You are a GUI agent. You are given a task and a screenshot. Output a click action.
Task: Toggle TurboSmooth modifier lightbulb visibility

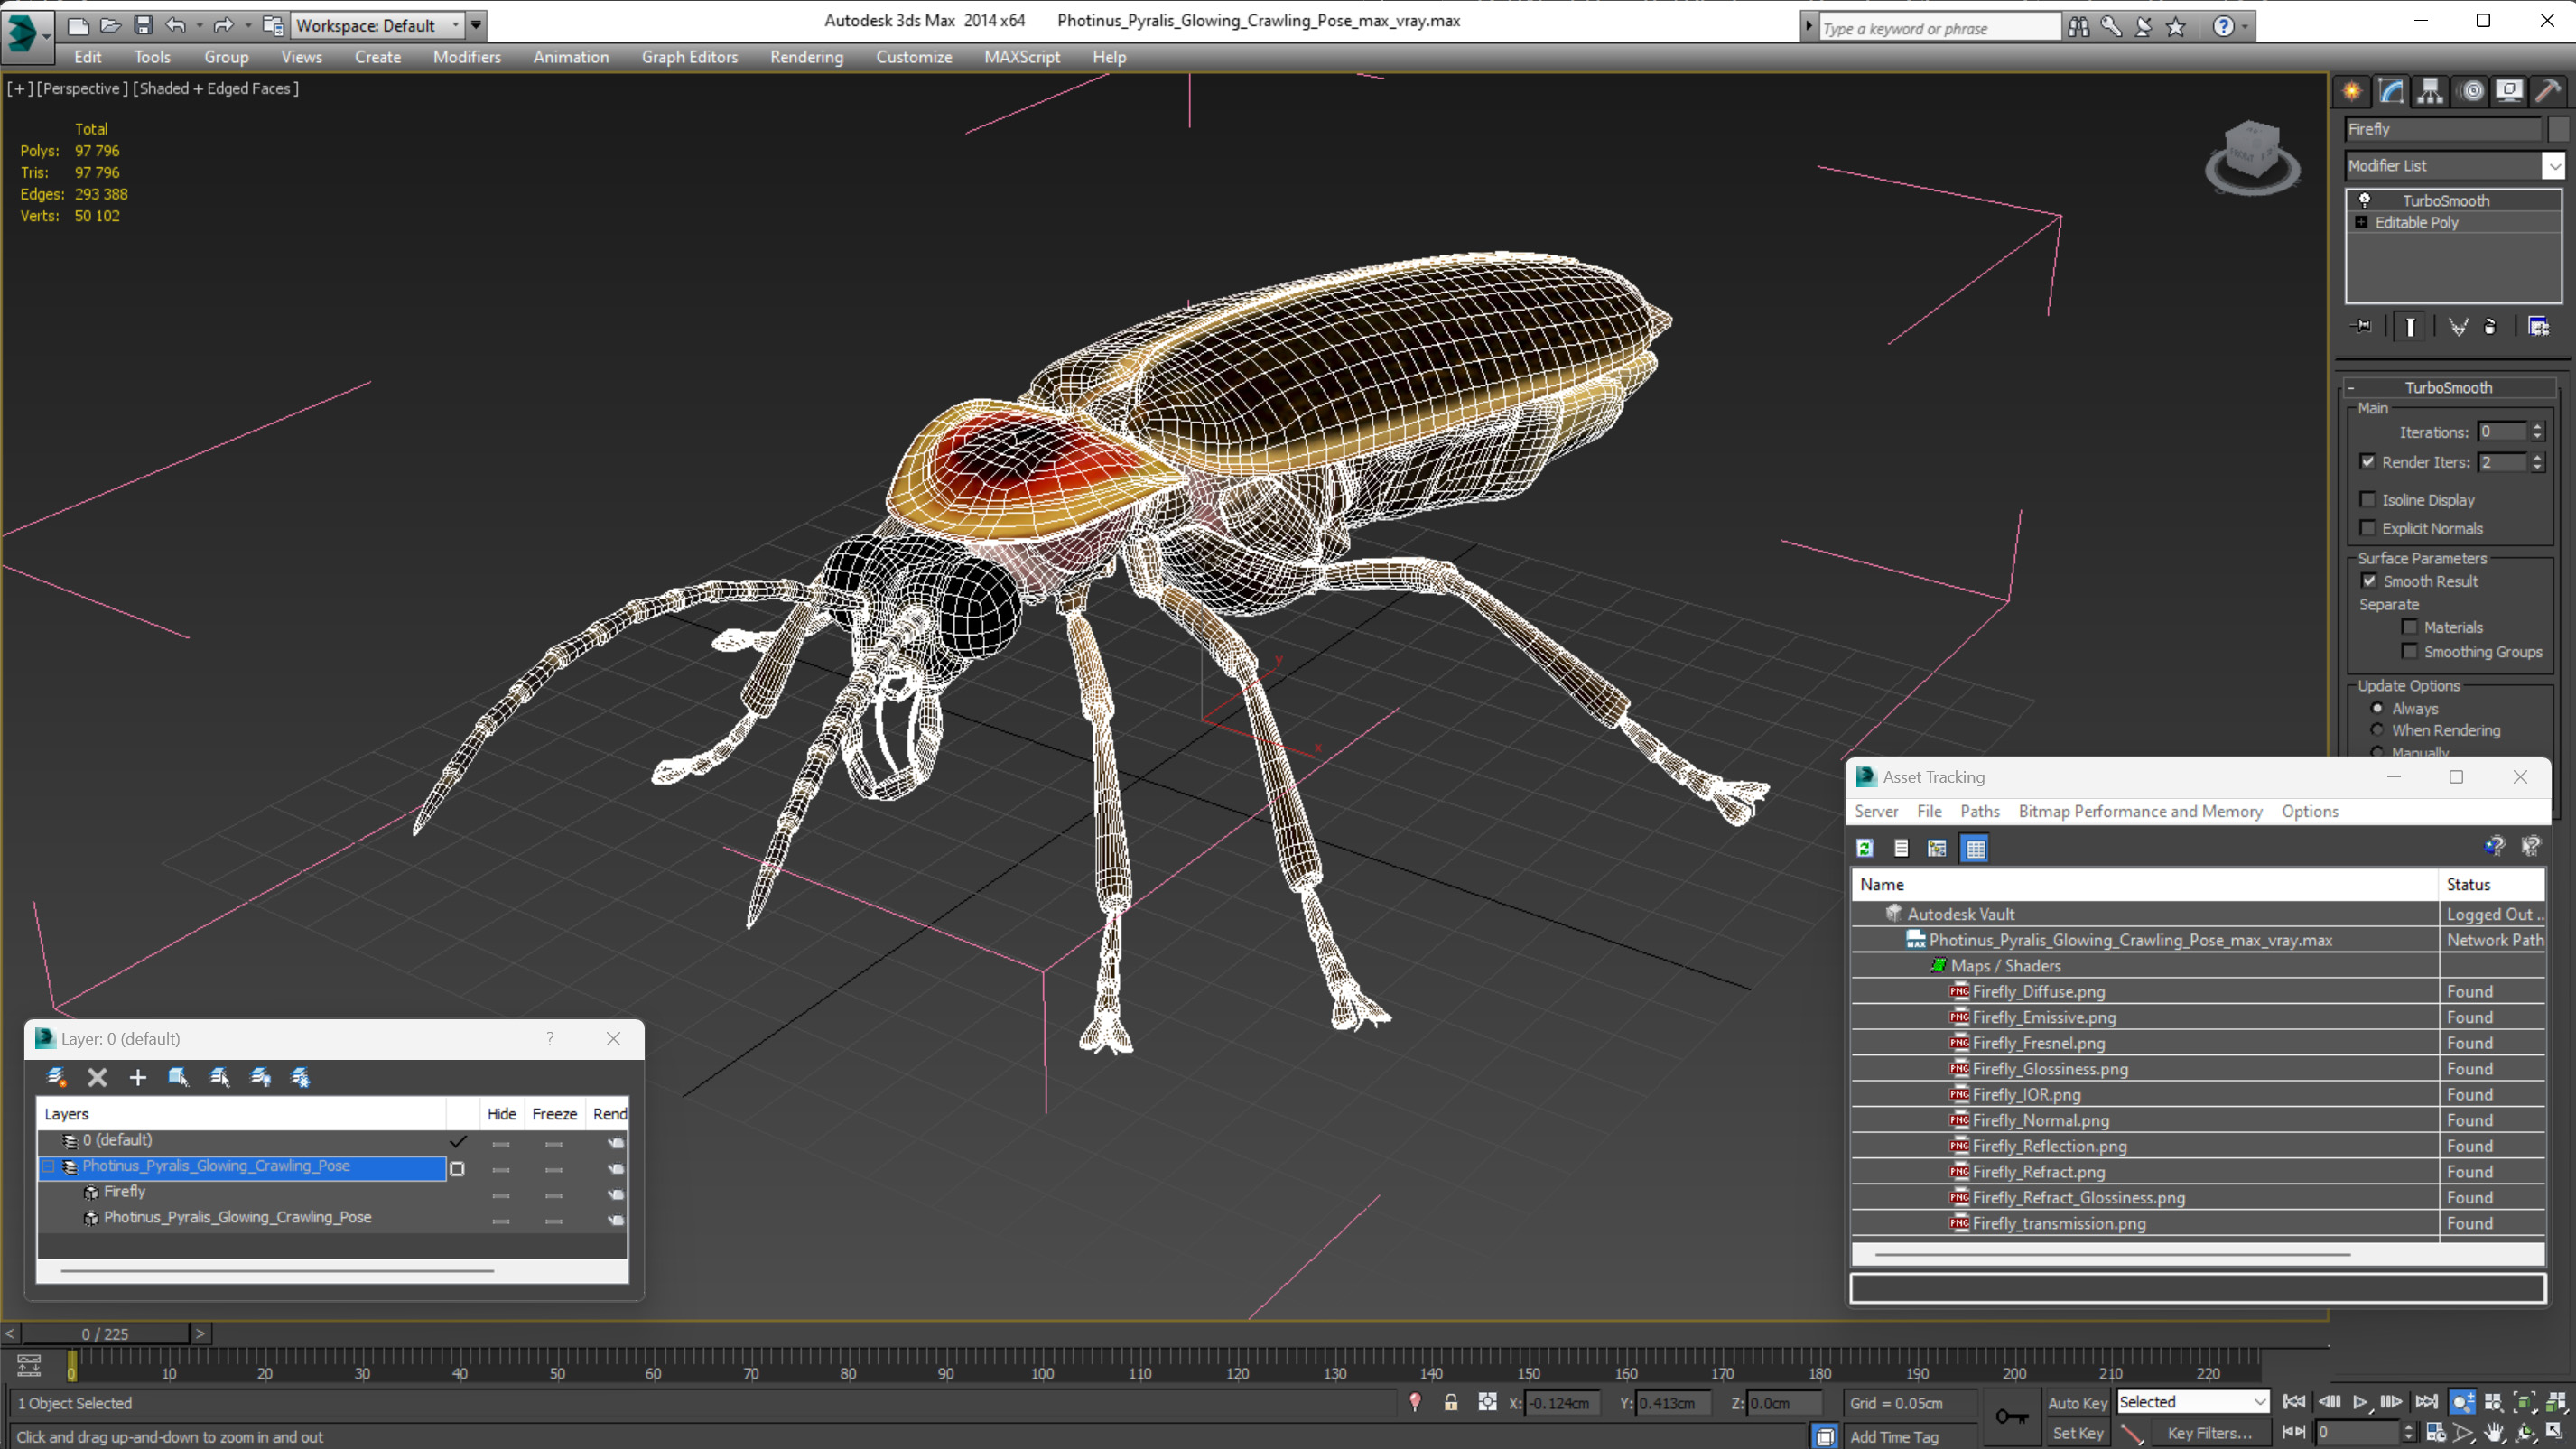[x=2365, y=200]
